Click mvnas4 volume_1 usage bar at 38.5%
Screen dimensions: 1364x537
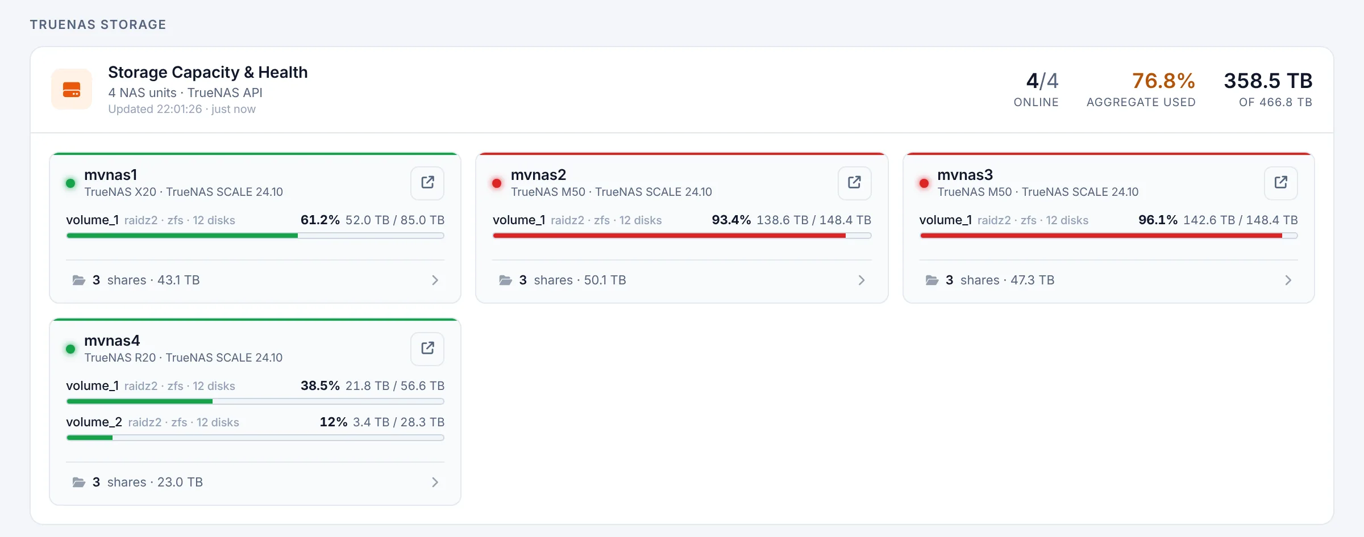point(255,401)
